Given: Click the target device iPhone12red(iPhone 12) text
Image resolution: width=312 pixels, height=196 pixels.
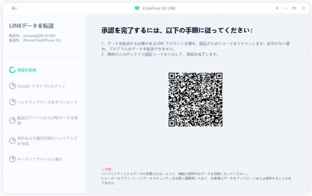Looking at the screenshot, I should (42, 40).
